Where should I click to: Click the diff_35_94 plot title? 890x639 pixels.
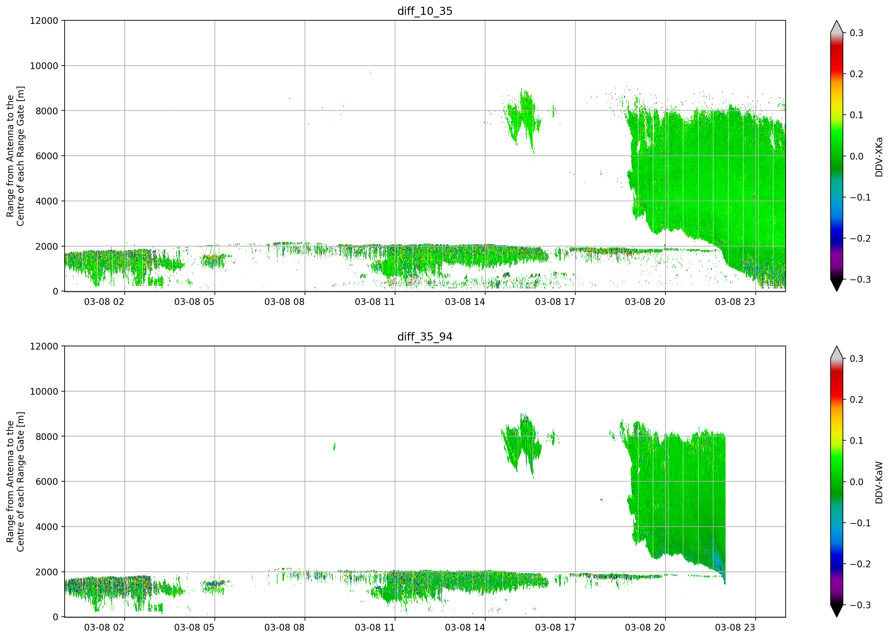click(x=425, y=337)
